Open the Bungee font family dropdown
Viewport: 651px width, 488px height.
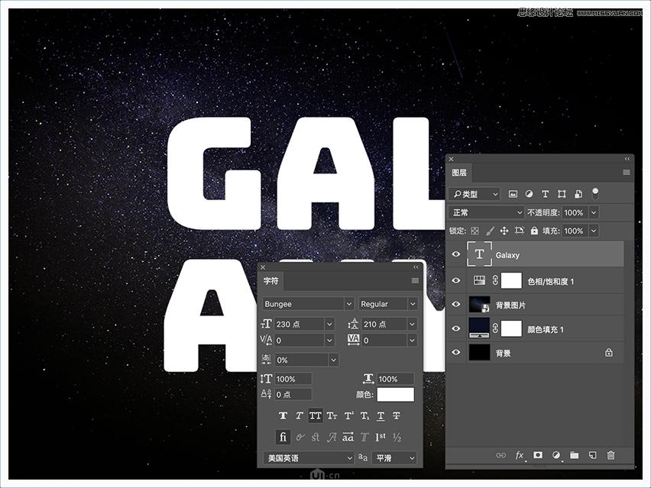coord(306,303)
